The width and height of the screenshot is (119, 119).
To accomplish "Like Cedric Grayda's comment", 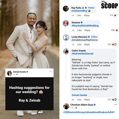I will 79,100.
